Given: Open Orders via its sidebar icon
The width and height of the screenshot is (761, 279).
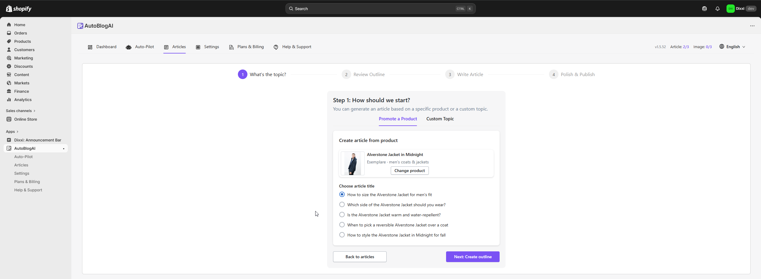Looking at the screenshot, I should click(9, 33).
